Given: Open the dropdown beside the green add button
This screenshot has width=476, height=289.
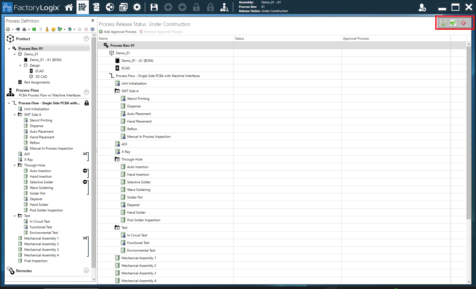Looking at the screenshot, I should pyautogui.click(x=12, y=29).
